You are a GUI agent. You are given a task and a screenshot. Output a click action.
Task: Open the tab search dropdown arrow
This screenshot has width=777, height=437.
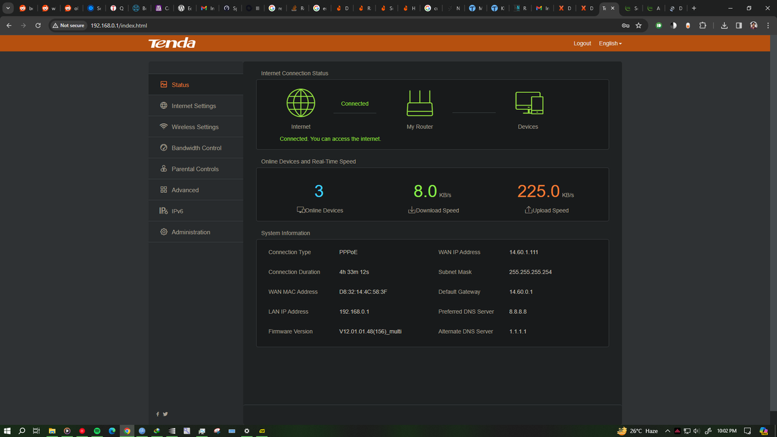(x=8, y=8)
